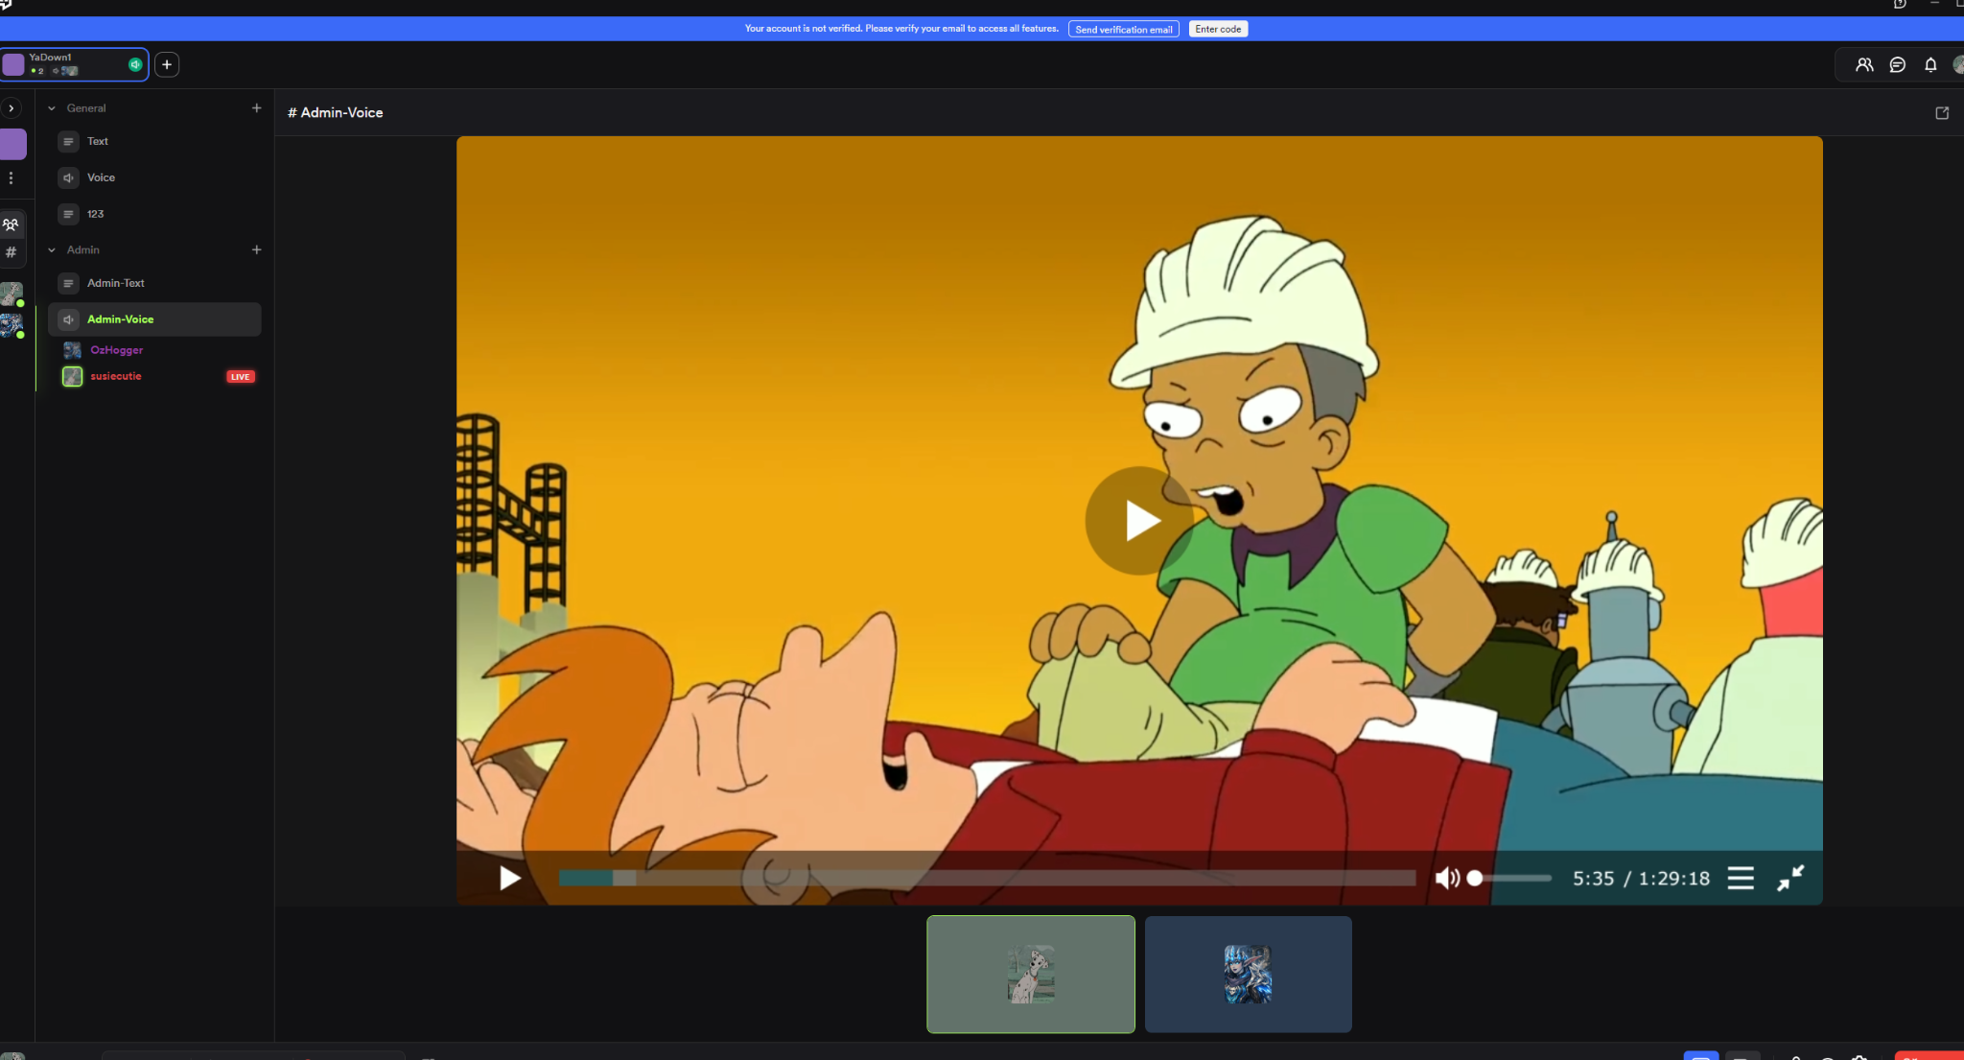Click the Enter code button
This screenshot has height=1060, width=1964.
1218,29
